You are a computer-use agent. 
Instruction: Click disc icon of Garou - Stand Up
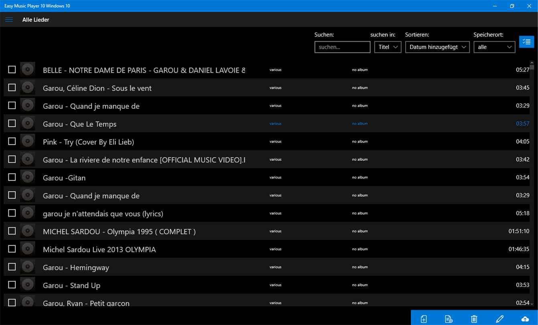(x=28, y=284)
